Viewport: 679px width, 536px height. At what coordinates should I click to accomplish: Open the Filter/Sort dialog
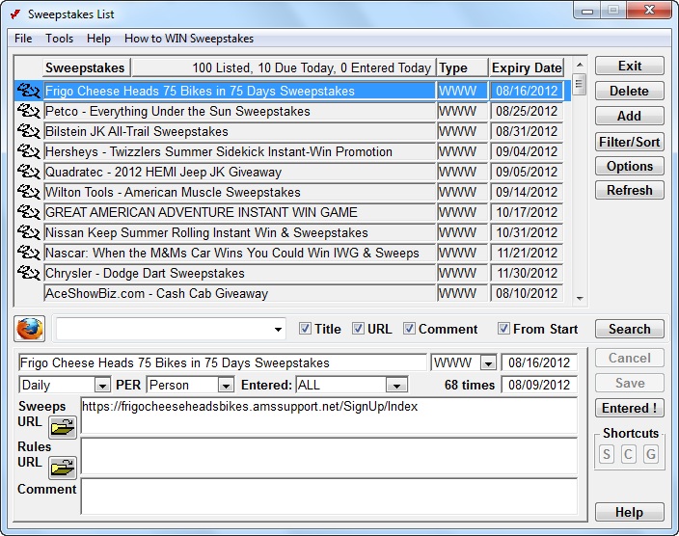[x=630, y=142]
